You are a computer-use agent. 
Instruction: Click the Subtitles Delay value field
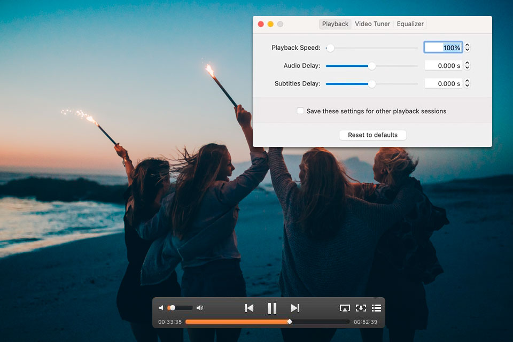pyautogui.click(x=443, y=83)
